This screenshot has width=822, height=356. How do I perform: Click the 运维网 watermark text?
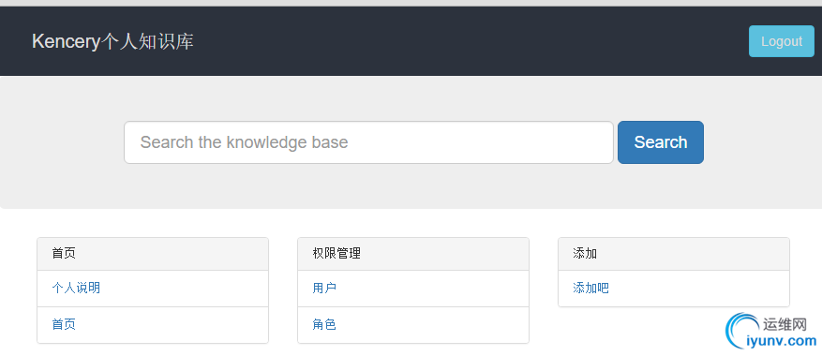785,325
